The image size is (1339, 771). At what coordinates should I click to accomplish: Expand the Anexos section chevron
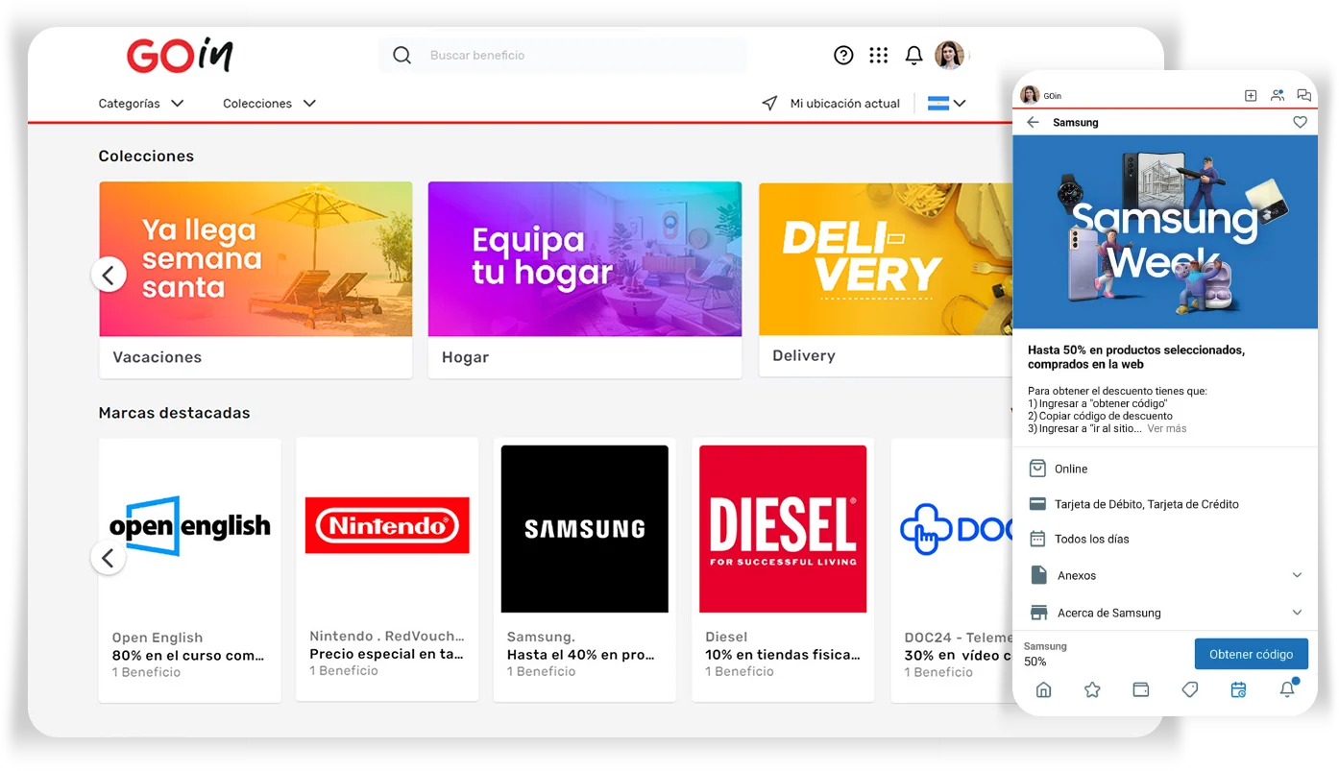[1297, 575]
